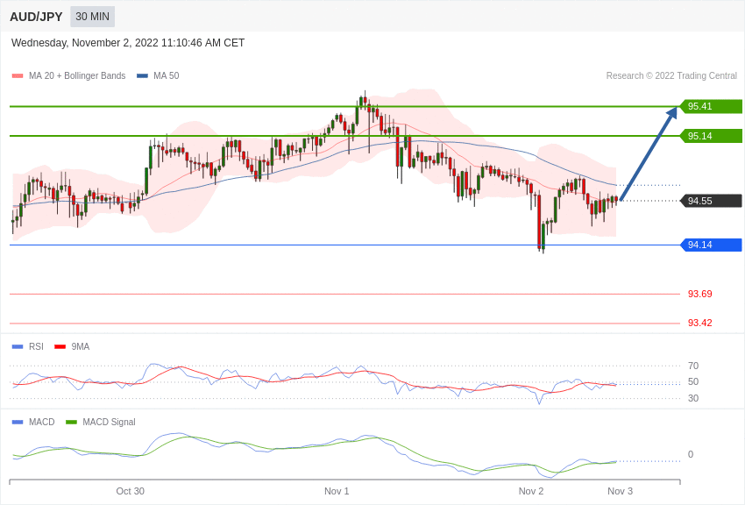Click the 93.69 support level label
Screen dimensions: 745x505
[x=700, y=294]
